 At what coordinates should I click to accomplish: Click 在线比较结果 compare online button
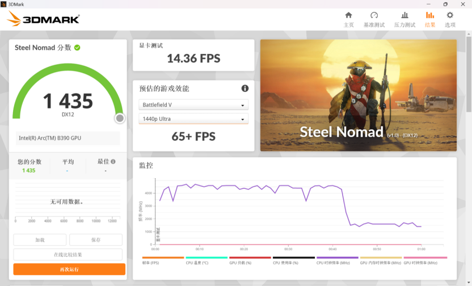coord(68,255)
